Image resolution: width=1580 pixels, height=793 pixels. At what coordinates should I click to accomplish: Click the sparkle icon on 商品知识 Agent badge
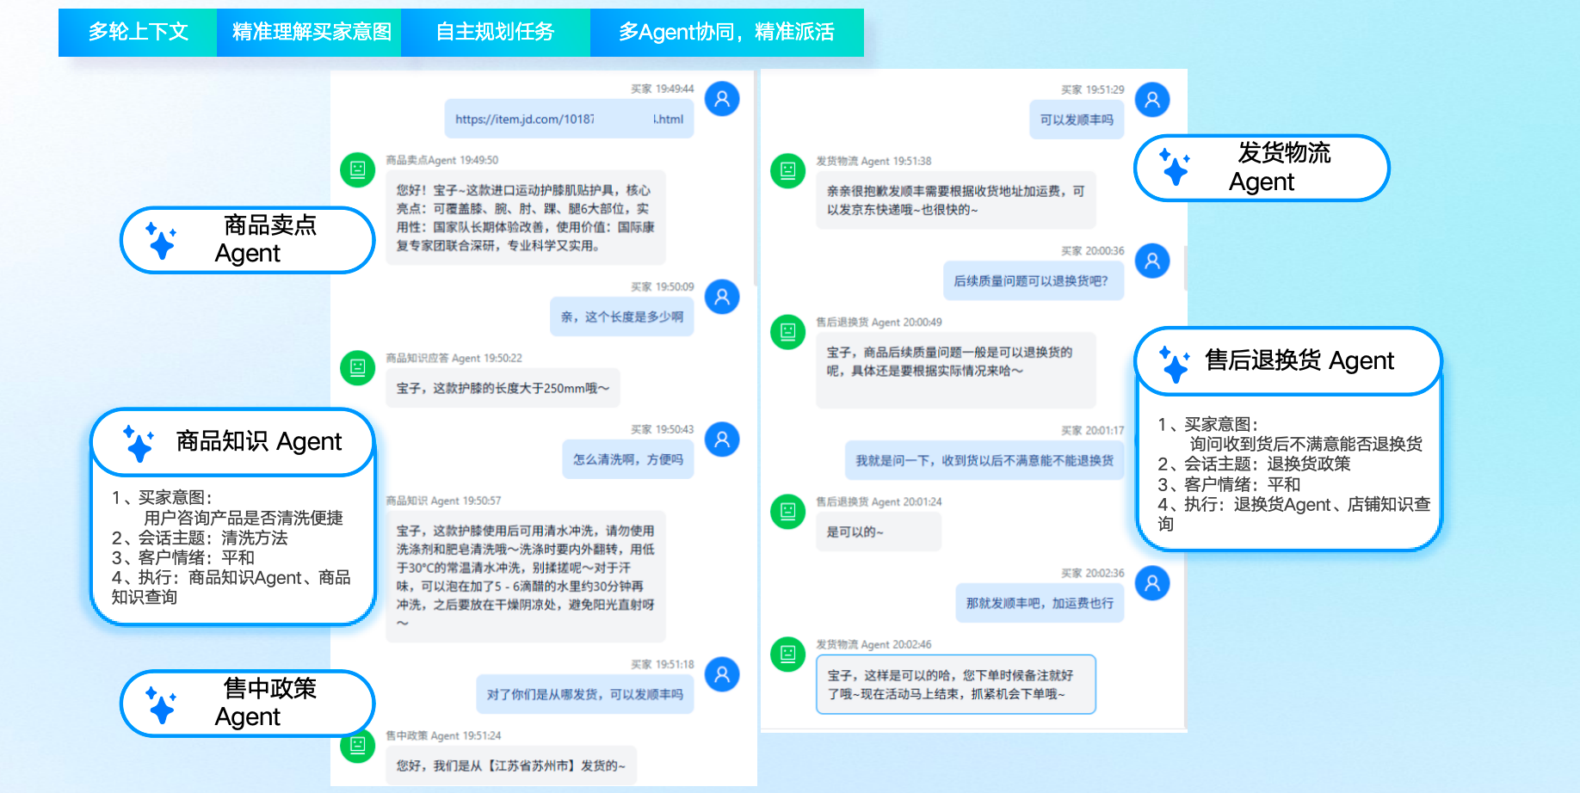coord(139,442)
